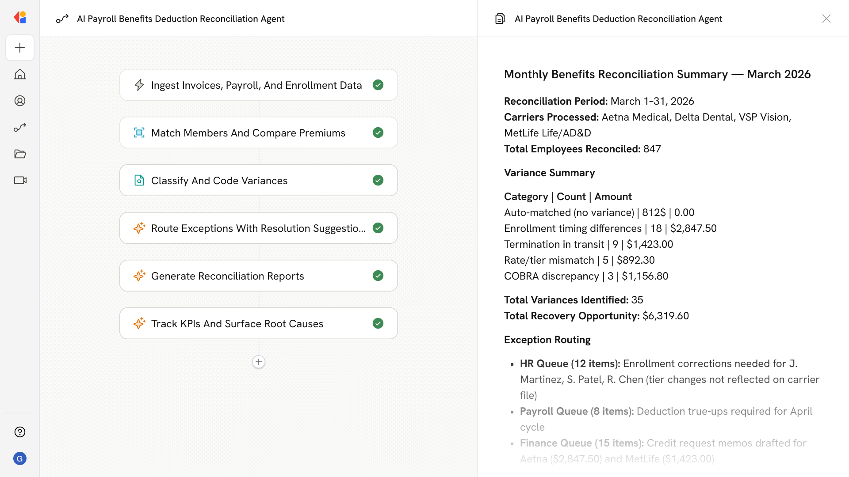Click workflow title in the top bar
849x477 pixels.
(x=180, y=19)
